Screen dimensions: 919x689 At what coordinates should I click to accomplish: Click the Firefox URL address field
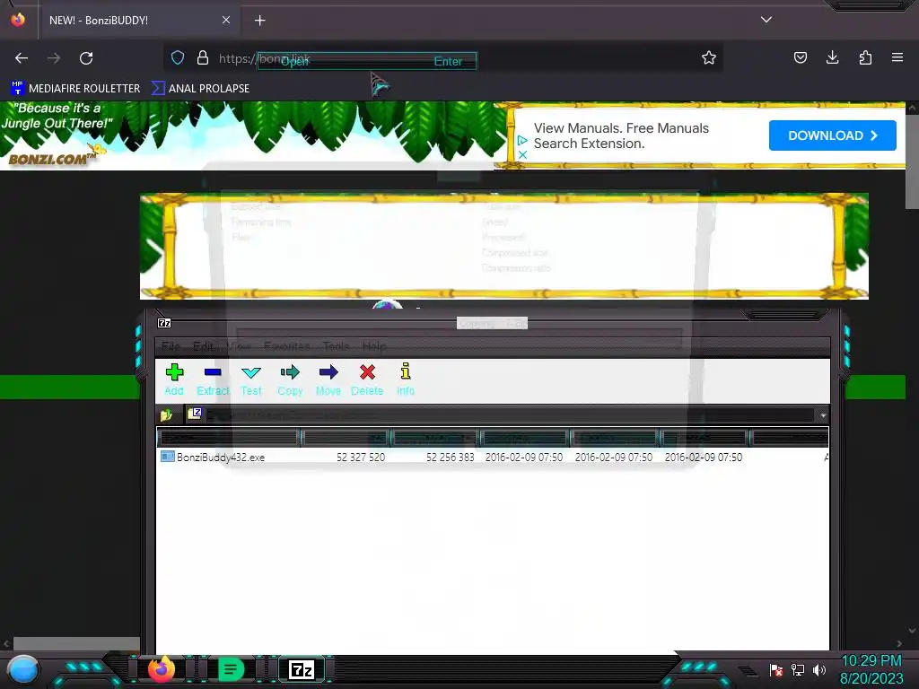(x=442, y=58)
